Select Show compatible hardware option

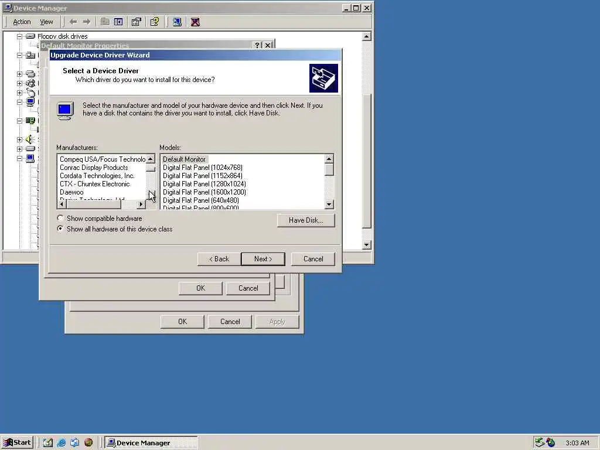tap(100, 218)
